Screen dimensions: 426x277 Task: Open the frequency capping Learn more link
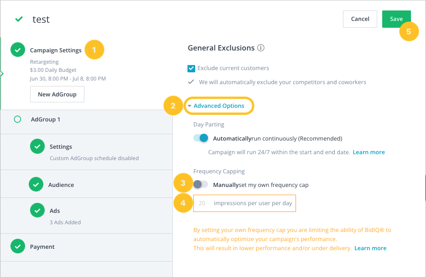(x=370, y=248)
